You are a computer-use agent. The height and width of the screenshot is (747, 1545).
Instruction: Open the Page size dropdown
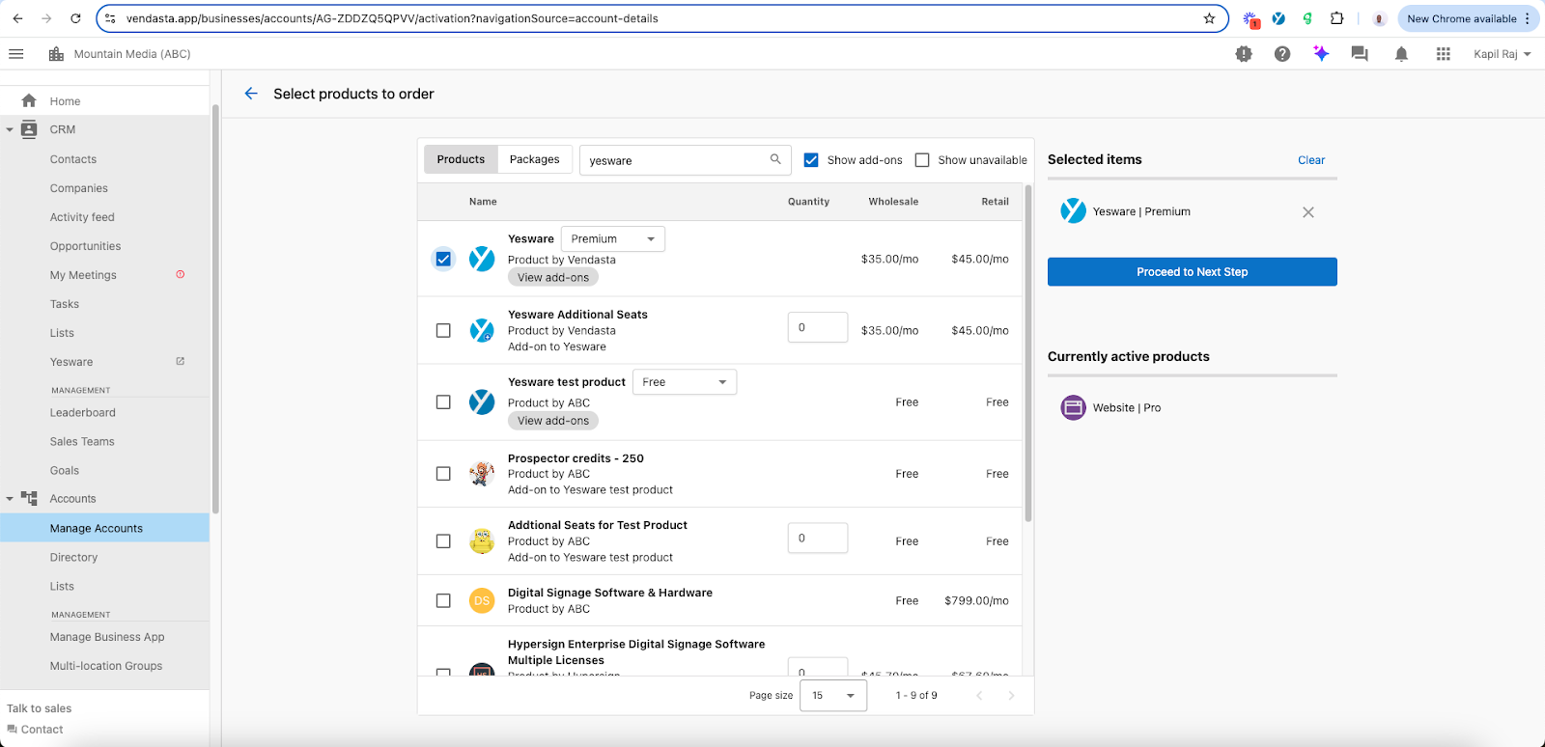[x=833, y=695]
